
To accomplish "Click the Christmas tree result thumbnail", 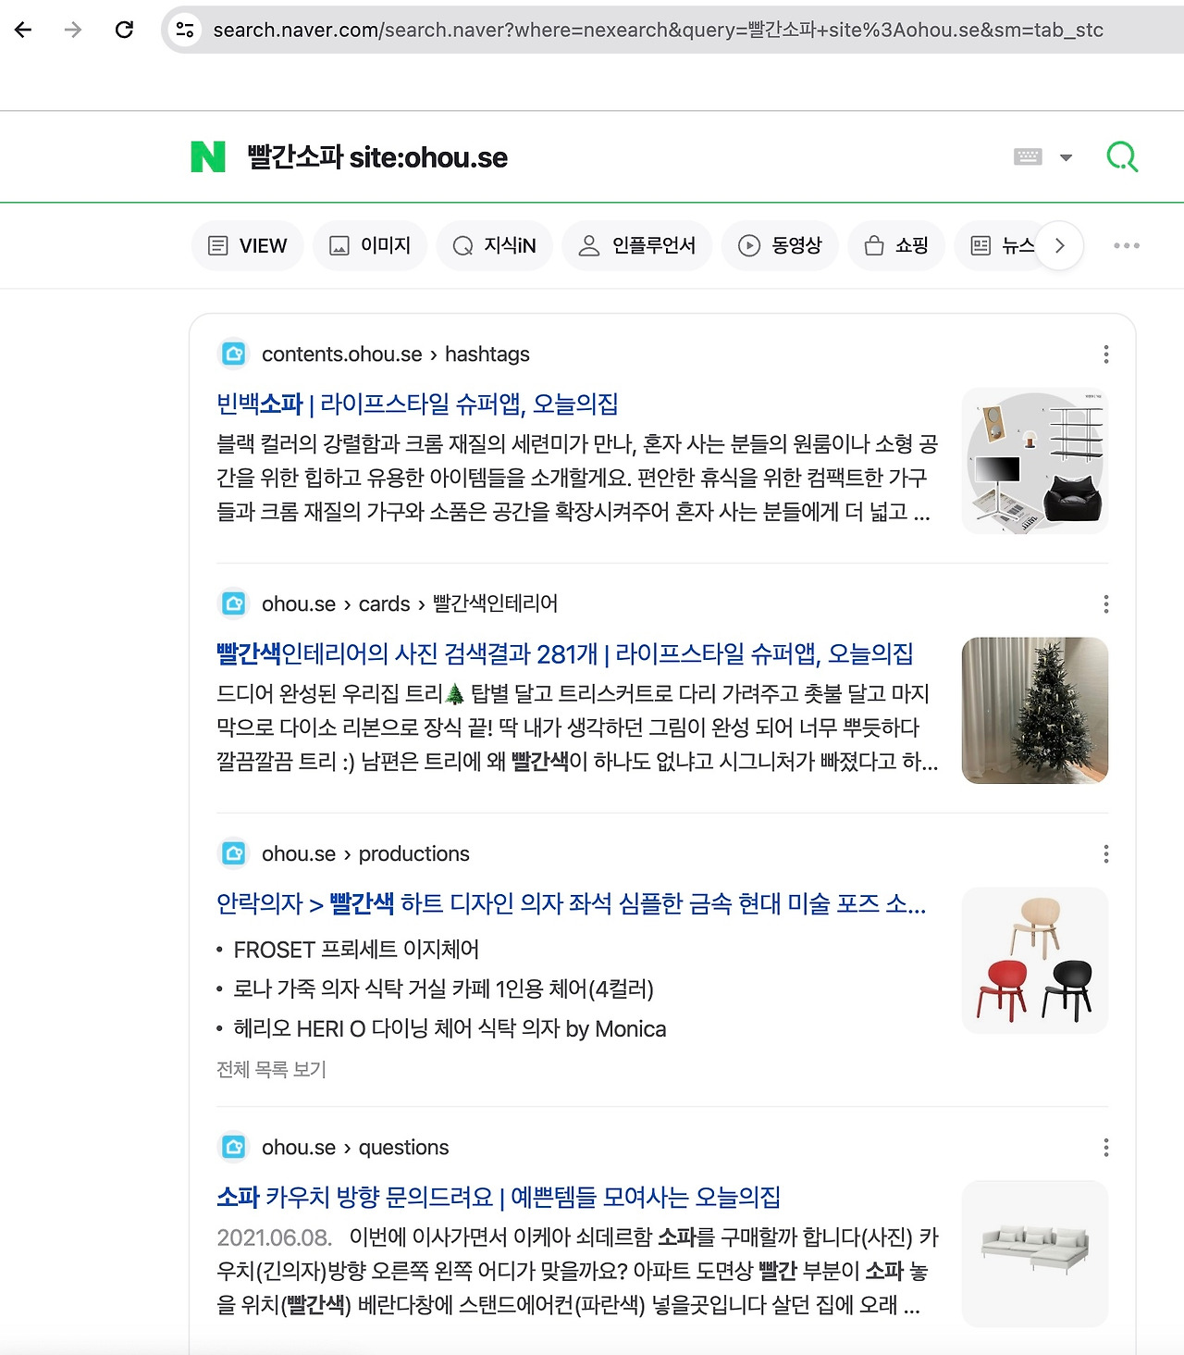I will click(1034, 709).
